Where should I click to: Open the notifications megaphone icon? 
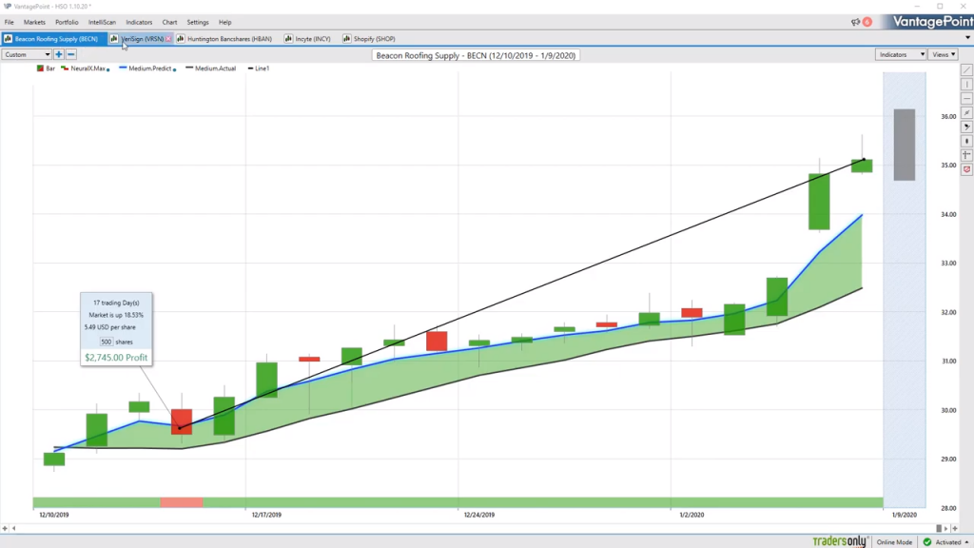pyautogui.click(x=855, y=22)
